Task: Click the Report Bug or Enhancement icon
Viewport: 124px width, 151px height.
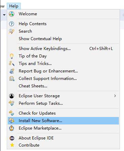Action: point(12,71)
